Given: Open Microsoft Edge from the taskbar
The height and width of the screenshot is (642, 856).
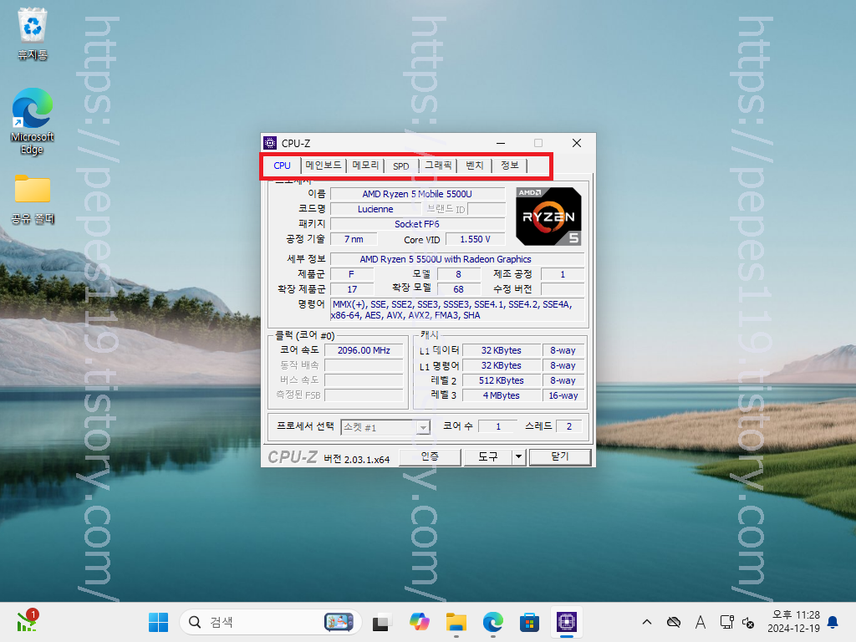Looking at the screenshot, I should click(493, 622).
